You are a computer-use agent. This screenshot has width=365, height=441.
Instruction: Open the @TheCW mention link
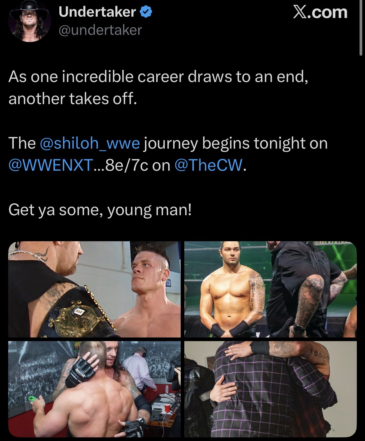[x=209, y=165]
